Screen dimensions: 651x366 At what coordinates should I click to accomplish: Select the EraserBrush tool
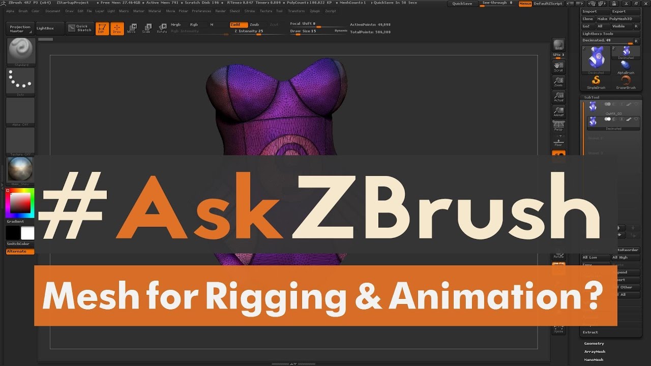(626, 82)
